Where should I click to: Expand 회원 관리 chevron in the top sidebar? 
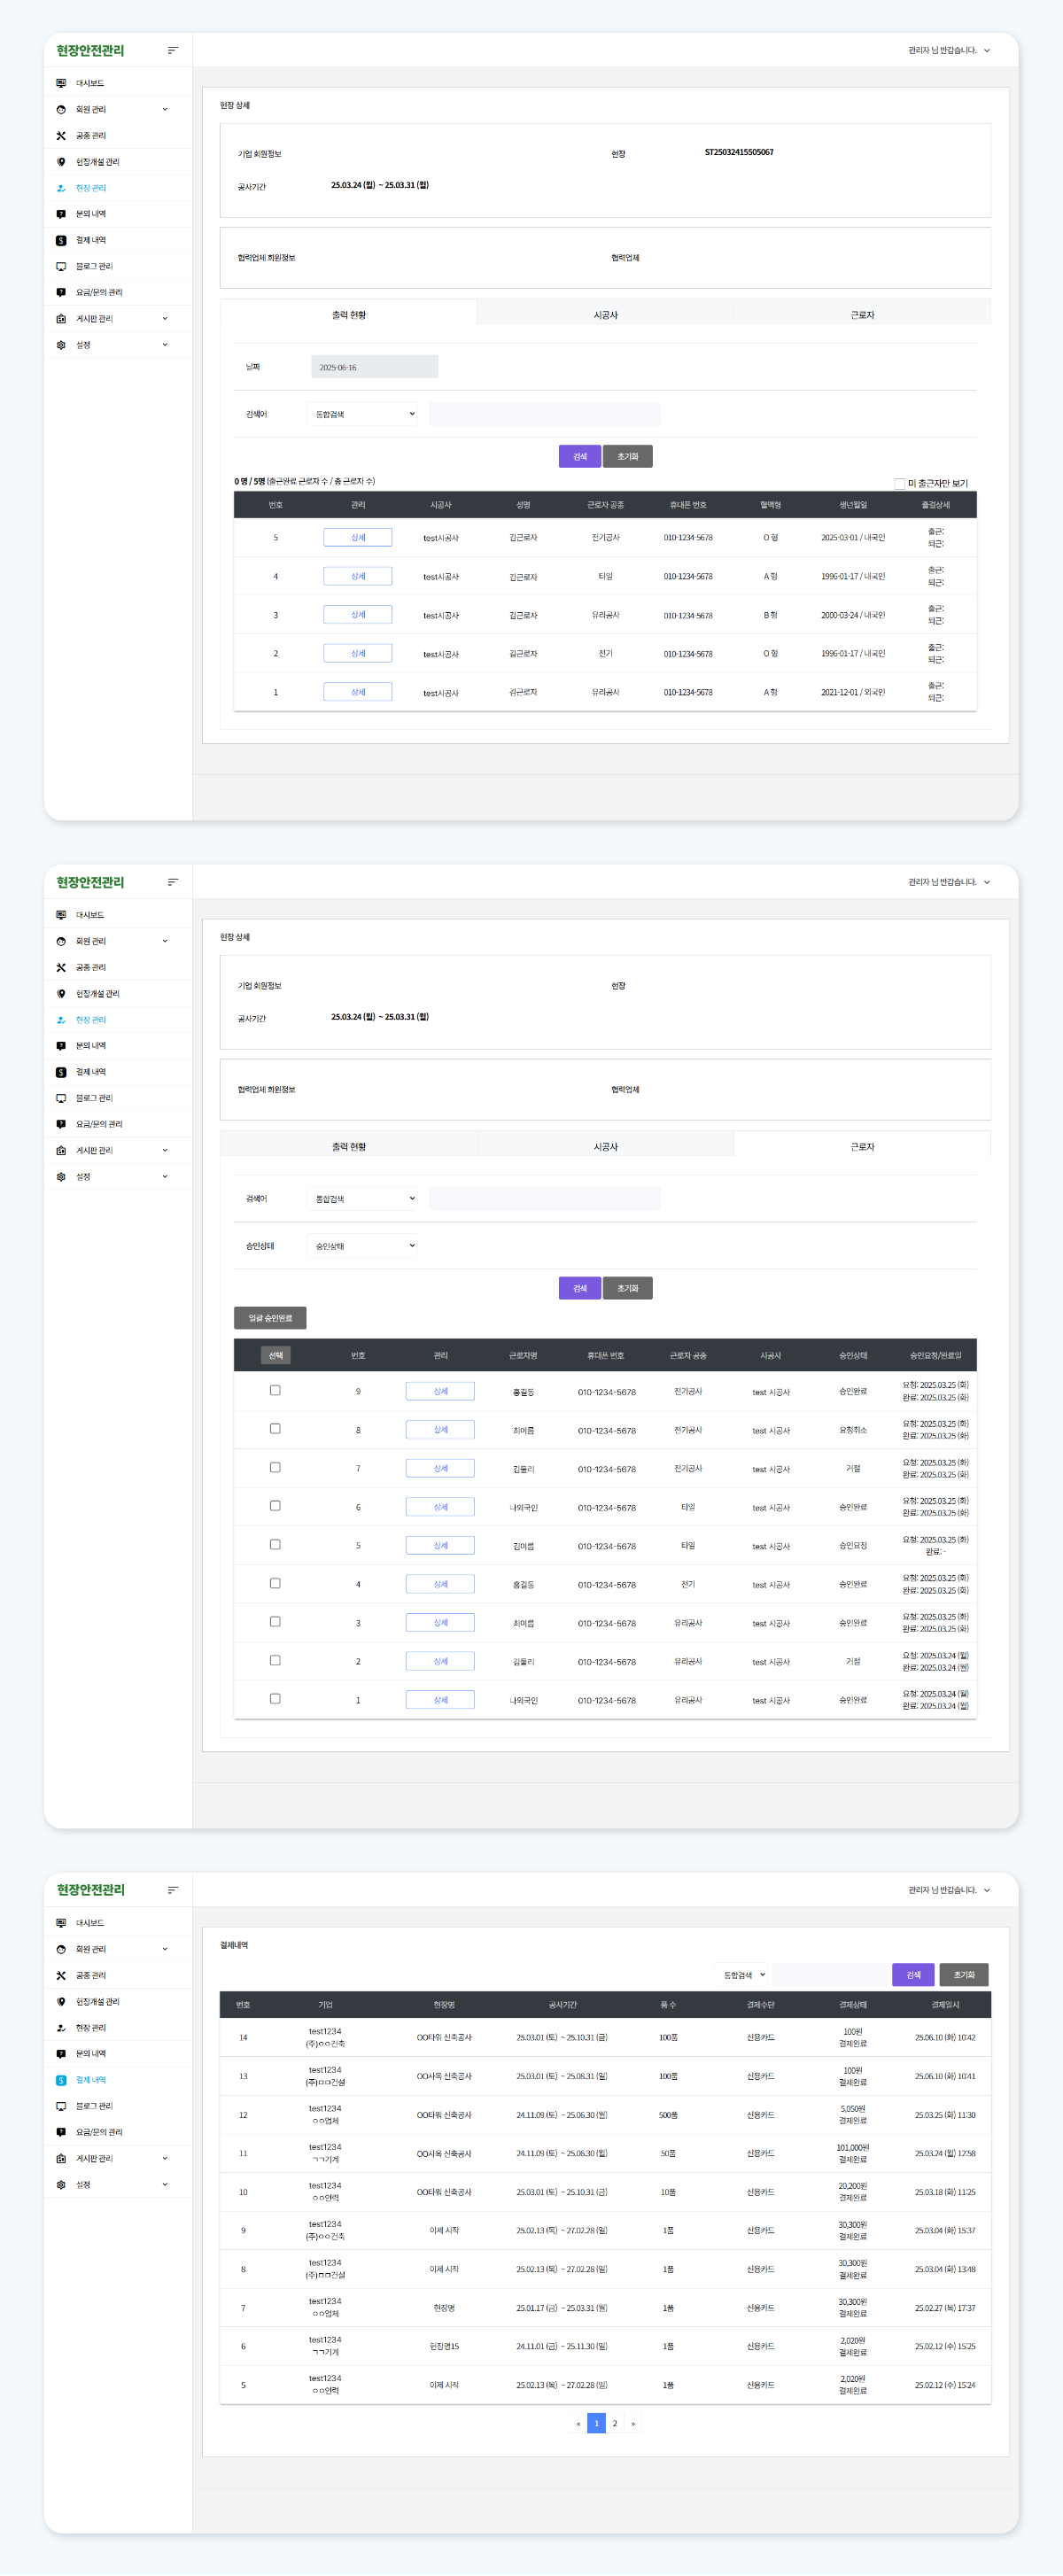coord(165,110)
